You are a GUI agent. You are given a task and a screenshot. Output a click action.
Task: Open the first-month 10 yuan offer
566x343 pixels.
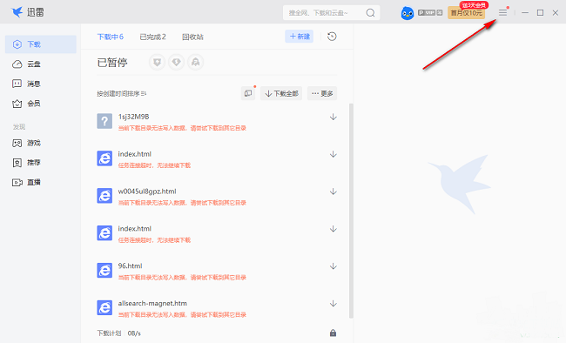(x=467, y=13)
